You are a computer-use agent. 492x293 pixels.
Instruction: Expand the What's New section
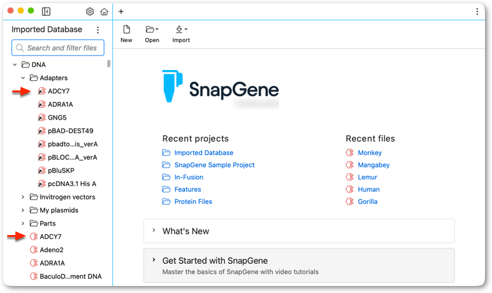pos(154,230)
